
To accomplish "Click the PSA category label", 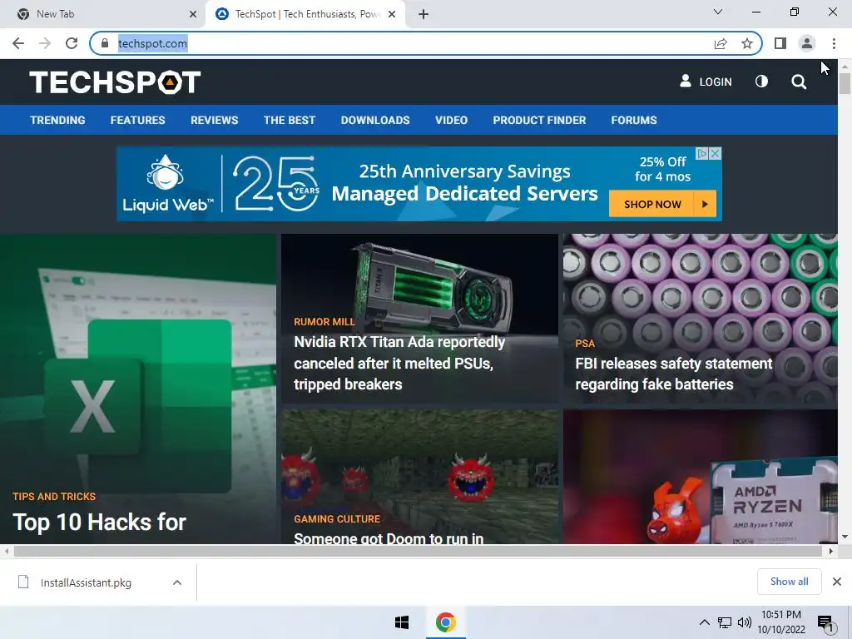I will (585, 344).
